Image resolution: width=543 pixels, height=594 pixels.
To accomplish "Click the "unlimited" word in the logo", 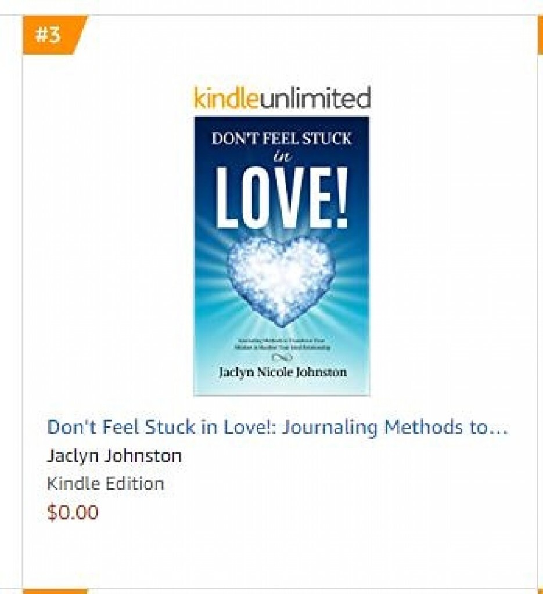I will [x=315, y=98].
